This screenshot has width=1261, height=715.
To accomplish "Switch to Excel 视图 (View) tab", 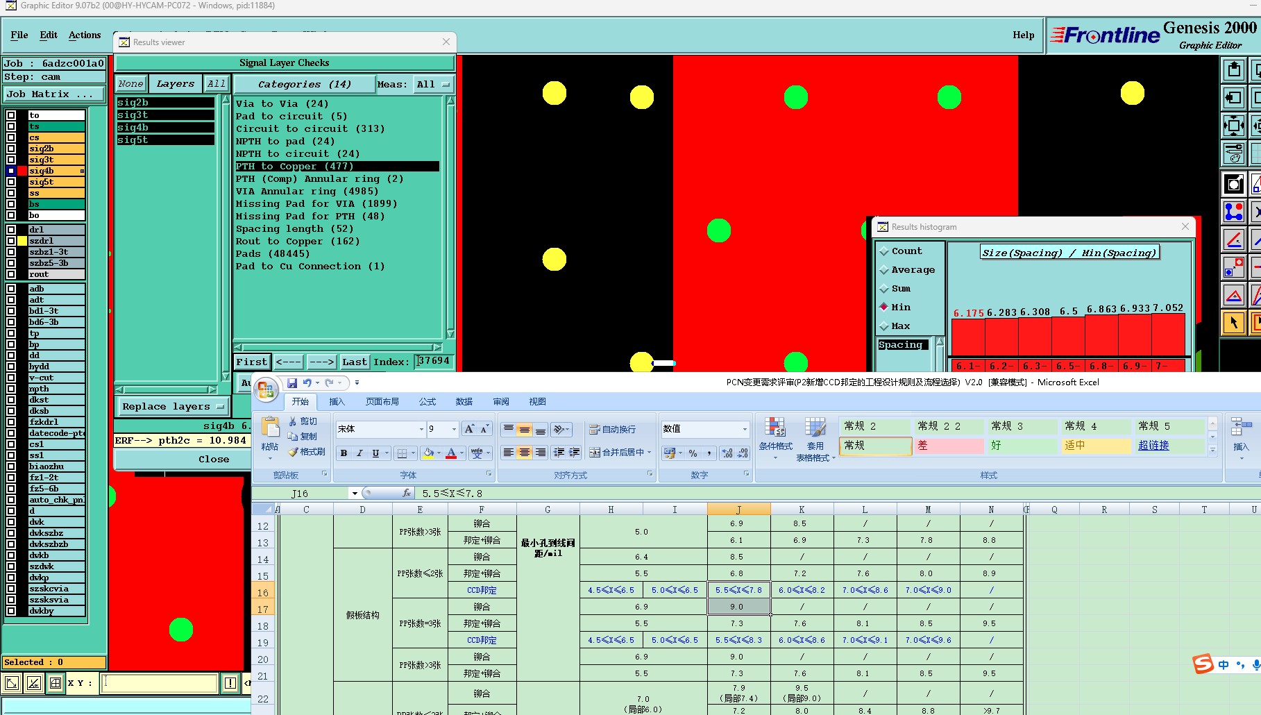I will point(537,402).
